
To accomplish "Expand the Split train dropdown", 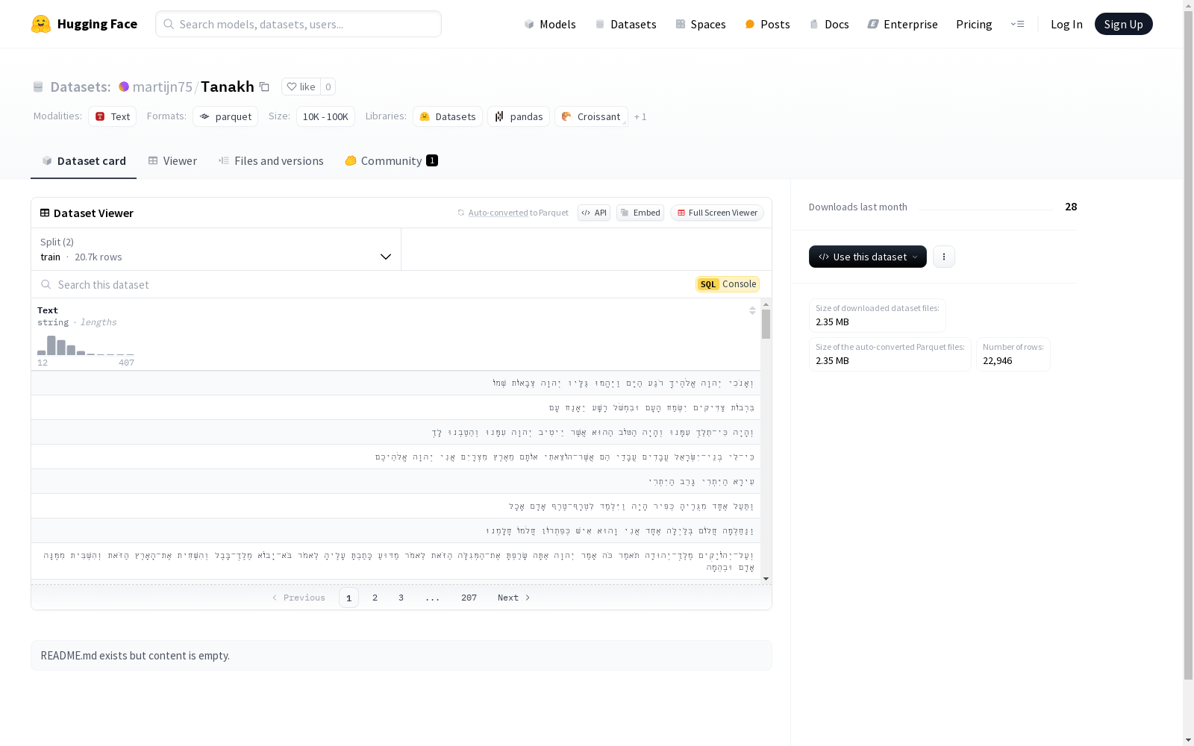I will [216, 249].
